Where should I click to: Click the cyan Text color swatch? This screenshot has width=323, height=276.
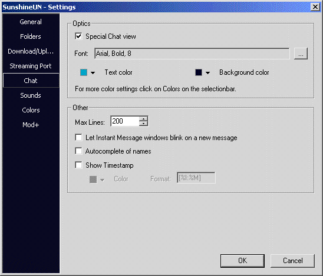[x=84, y=72]
